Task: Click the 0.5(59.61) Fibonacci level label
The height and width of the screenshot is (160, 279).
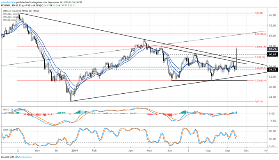Action: tap(260, 57)
